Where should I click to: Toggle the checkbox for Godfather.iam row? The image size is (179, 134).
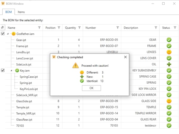[x=3, y=34]
